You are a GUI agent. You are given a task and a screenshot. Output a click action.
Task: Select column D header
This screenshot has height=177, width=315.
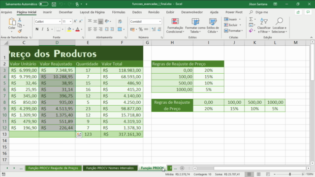pyautogui.click(x=57, y=43)
